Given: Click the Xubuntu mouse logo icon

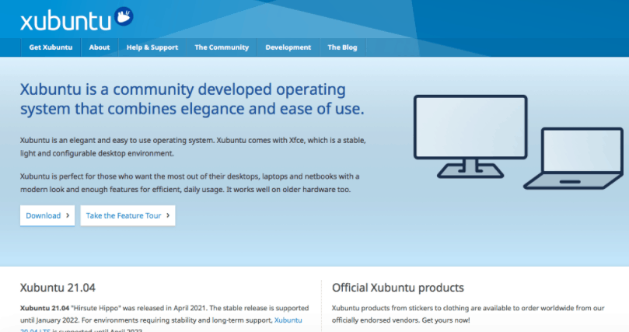Looking at the screenshot, I should [124, 16].
